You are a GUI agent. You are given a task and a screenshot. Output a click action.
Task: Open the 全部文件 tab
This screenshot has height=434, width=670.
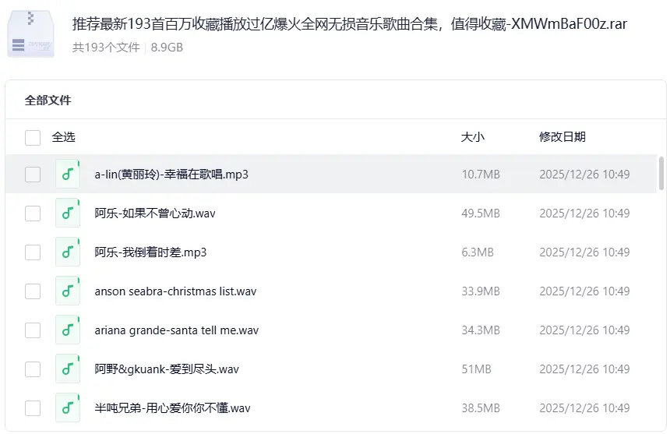48,101
